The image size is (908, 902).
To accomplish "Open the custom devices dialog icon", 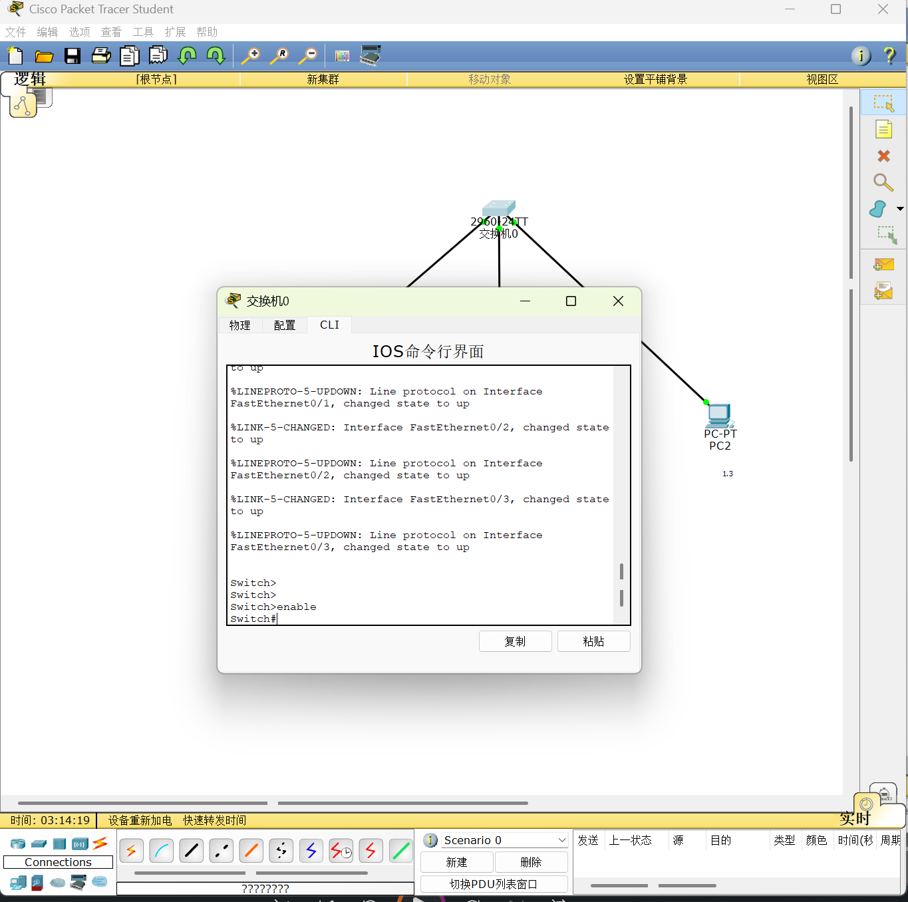I will tap(371, 56).
